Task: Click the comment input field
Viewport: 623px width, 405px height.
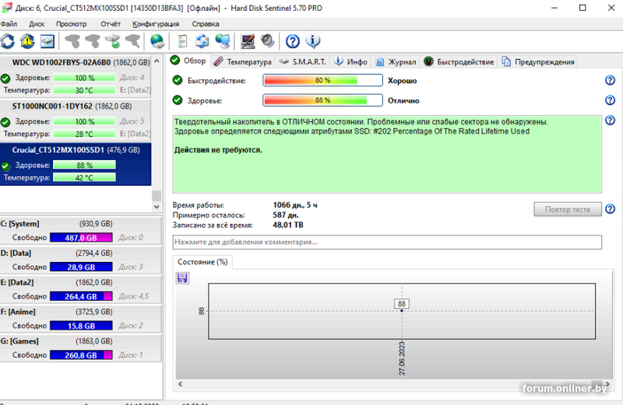Action: [x=387, y=243]
